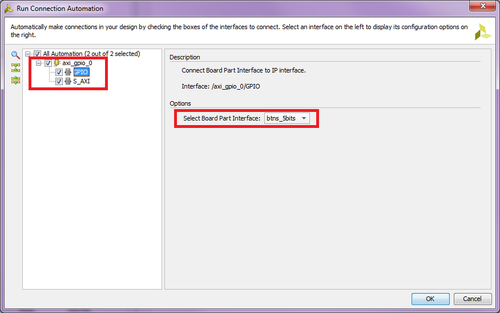Collapse the All Automation tree node
Screen dimensions: 500x313
point(28,54)
